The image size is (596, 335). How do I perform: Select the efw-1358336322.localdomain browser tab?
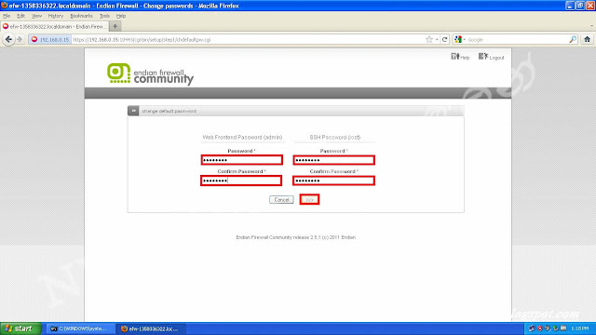[55, 27]
